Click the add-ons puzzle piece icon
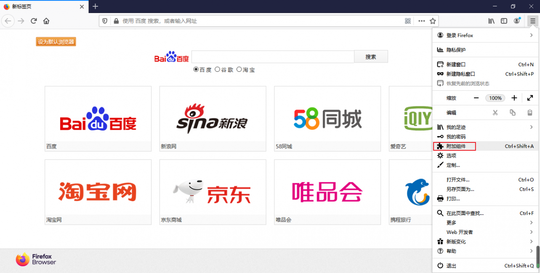 (440, 146)
